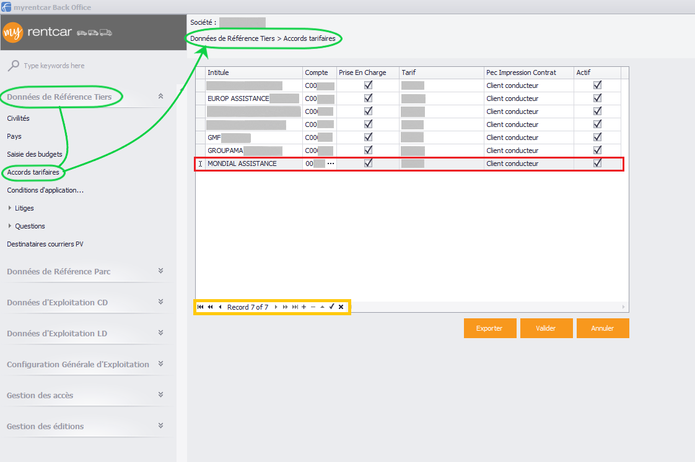Screen dimensions: 695x462
Task: Open Pays menu entry
Action: (14, 136)
